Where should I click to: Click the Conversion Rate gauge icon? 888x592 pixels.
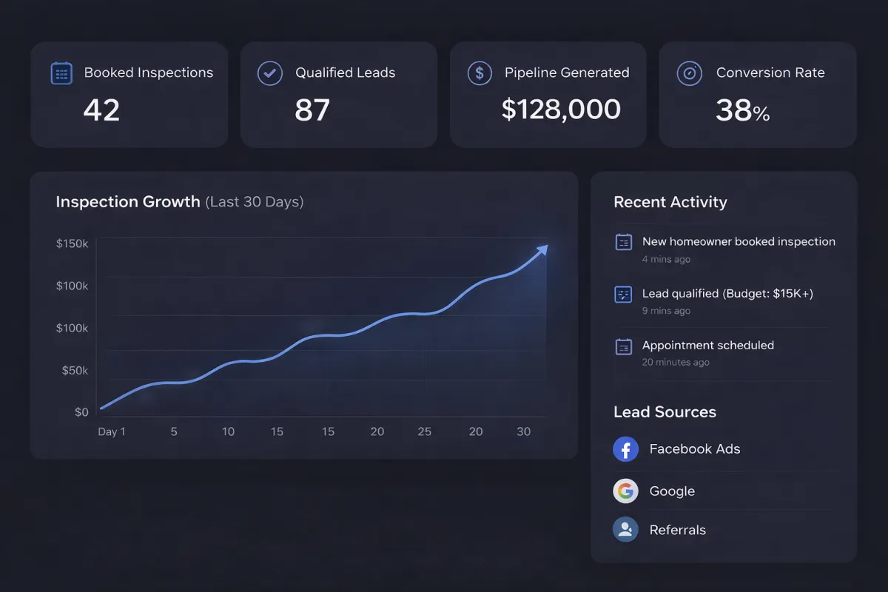click(x=690, y=73)
